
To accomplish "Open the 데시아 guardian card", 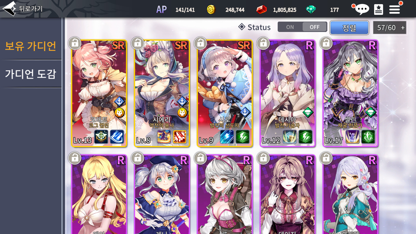I will (x=288, y=94).
